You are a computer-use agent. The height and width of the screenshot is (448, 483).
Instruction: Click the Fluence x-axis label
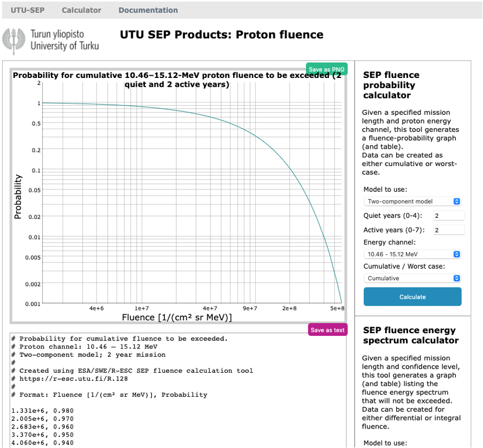click(177, 317)
